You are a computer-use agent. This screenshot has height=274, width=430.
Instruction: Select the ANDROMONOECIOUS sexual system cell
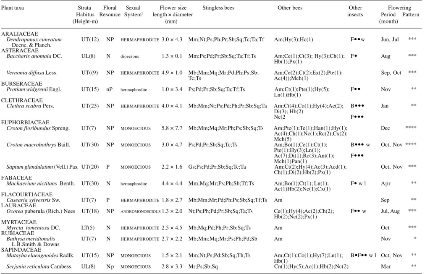coord(140,211)
